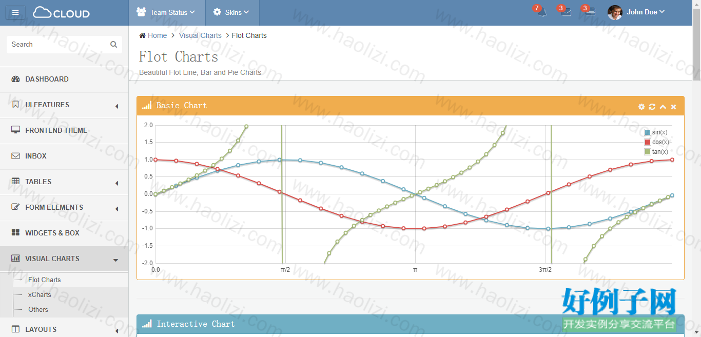Click the Form Elements edit icon
The image size is (701, 337).
click(15, 207)
